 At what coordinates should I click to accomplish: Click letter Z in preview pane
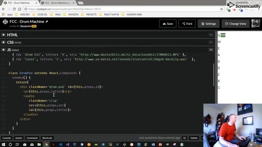tap(219, 74)
